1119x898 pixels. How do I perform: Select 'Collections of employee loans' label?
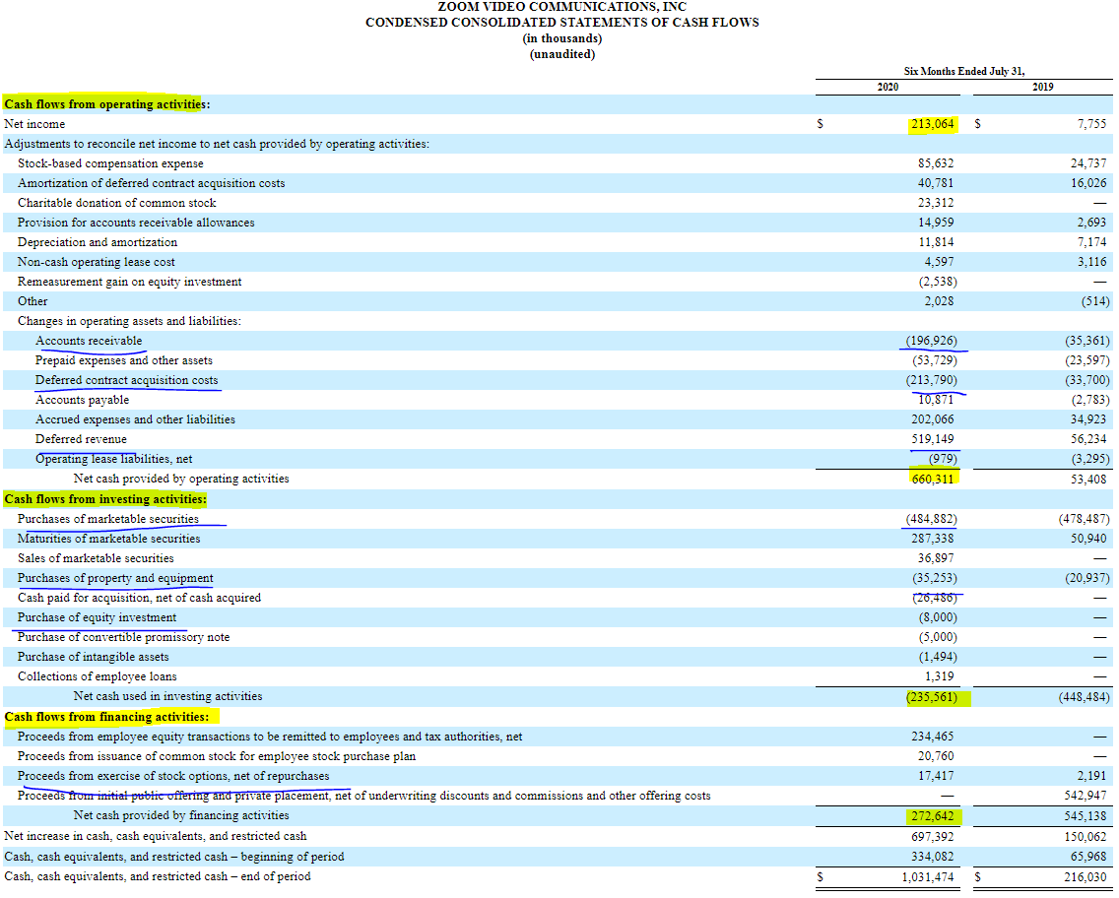[98, 676]
